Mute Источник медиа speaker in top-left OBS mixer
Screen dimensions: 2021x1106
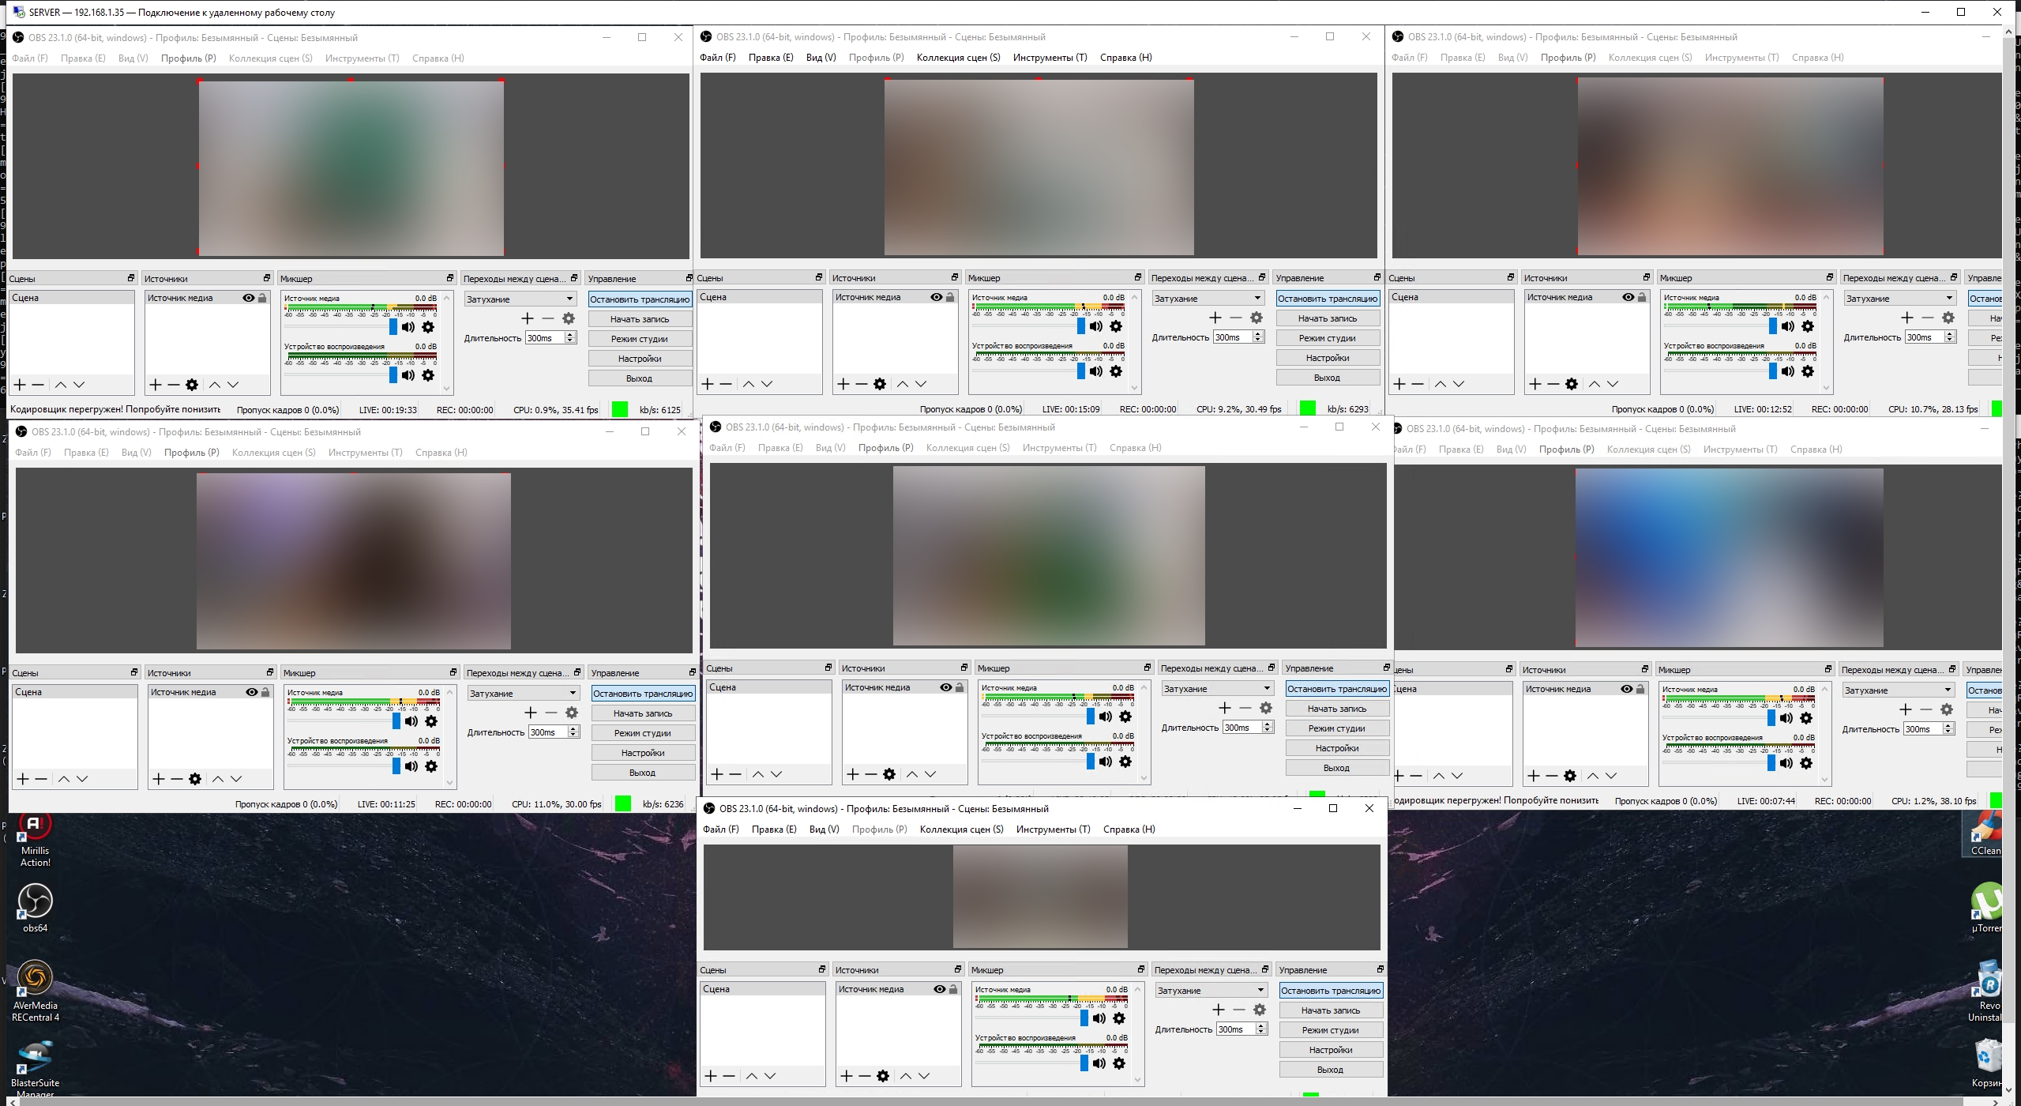tap(408, 327)
